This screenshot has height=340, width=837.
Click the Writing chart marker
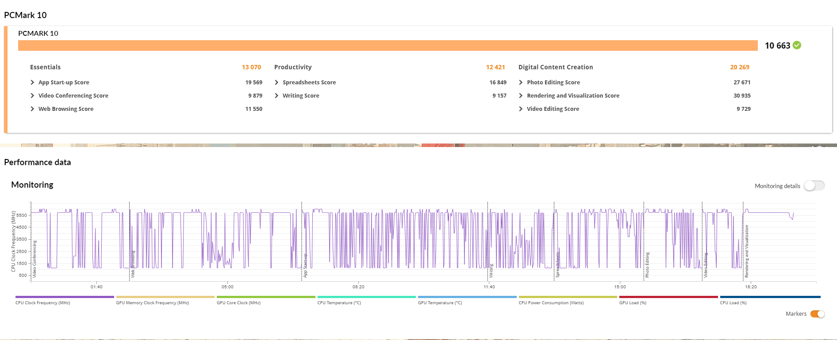click(x=491, y=271)
